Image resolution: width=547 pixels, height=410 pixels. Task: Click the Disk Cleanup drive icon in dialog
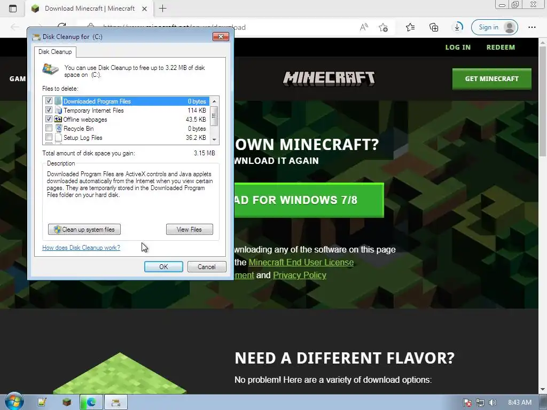[x=51, y=69]
